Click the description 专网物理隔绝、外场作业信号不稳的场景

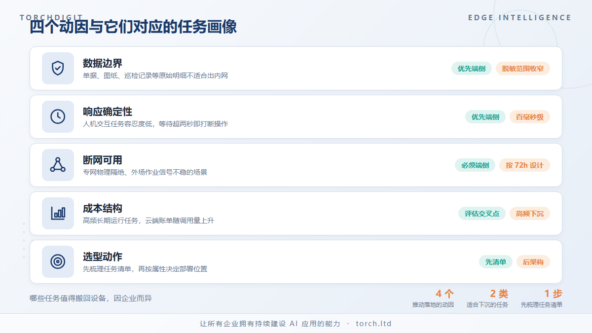(145, 172)
